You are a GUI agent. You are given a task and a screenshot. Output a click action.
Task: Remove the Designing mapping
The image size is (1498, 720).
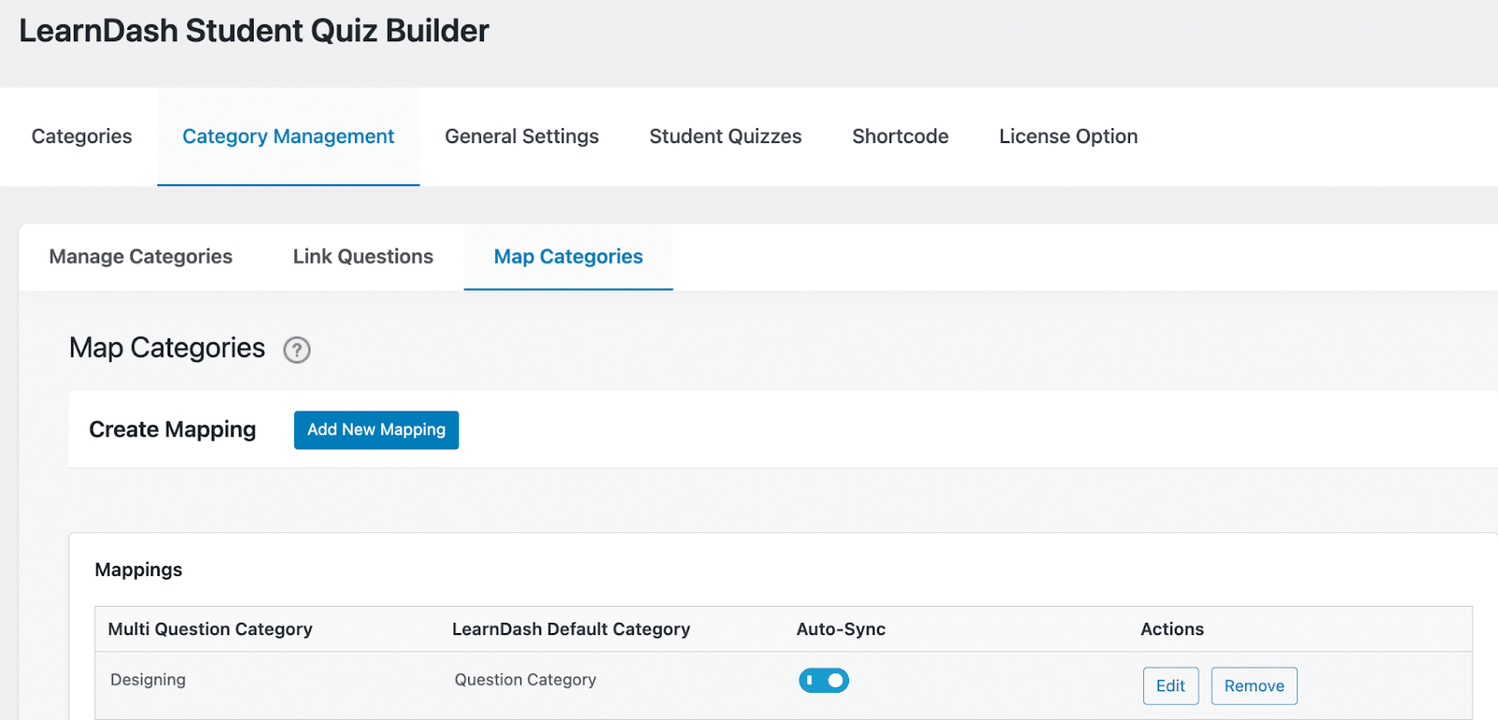pos(1255,686)
